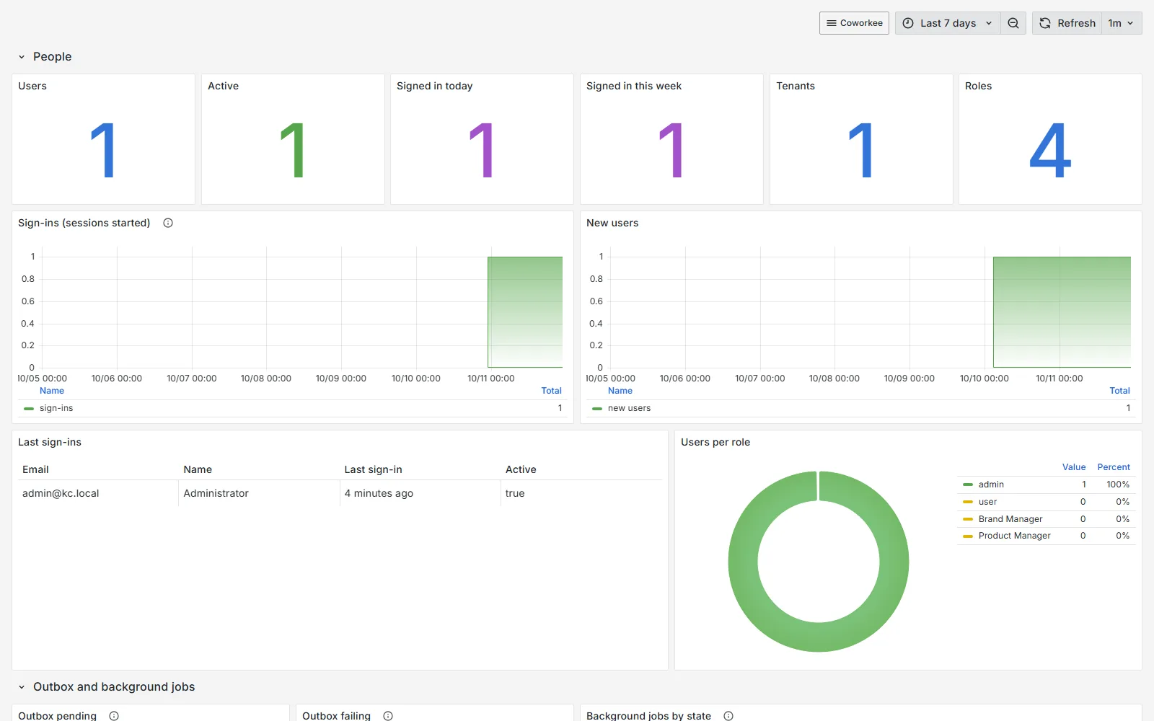The width and height of the screenshot is (1154, 721).
Task: Open the New users panel title
Action: pyautogui.click(x=612, y=223)
